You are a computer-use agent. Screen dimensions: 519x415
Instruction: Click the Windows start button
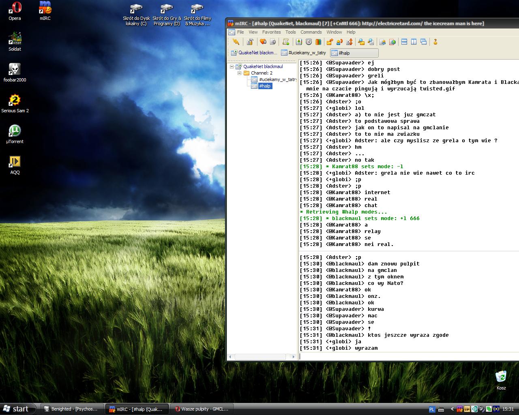(x=16, y=409)
